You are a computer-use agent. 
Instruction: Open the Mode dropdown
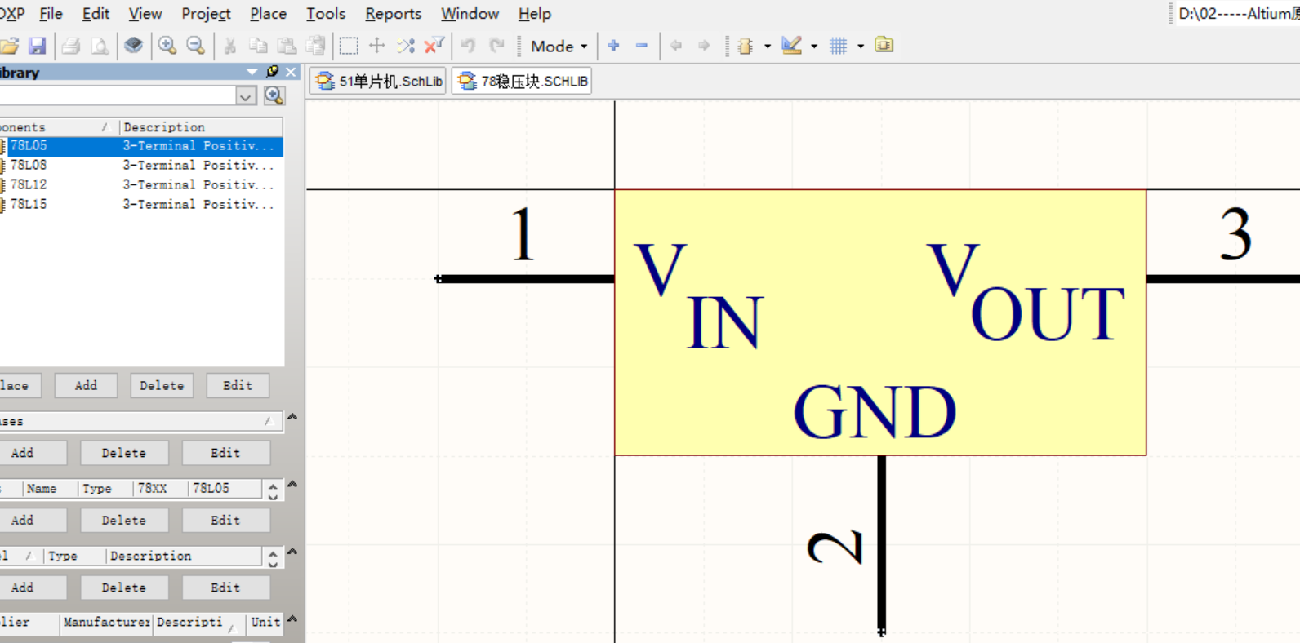point(559,47)
